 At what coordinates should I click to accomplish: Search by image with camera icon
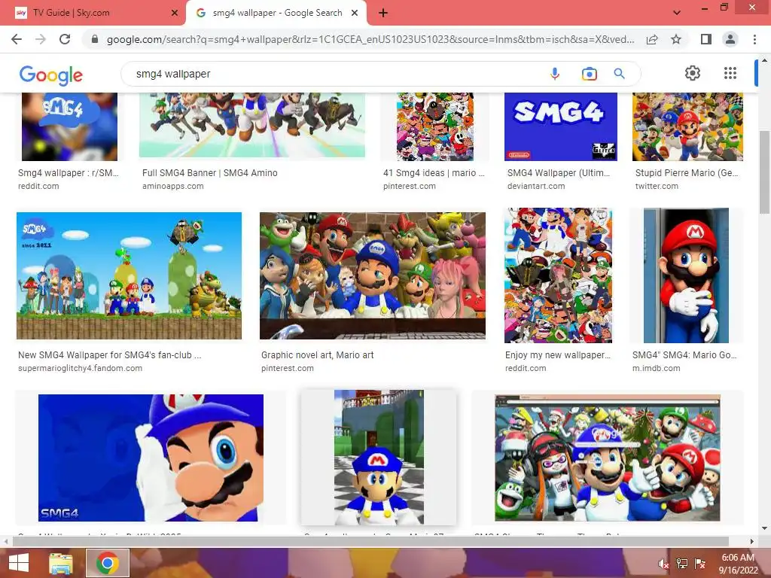coord(589,74)
